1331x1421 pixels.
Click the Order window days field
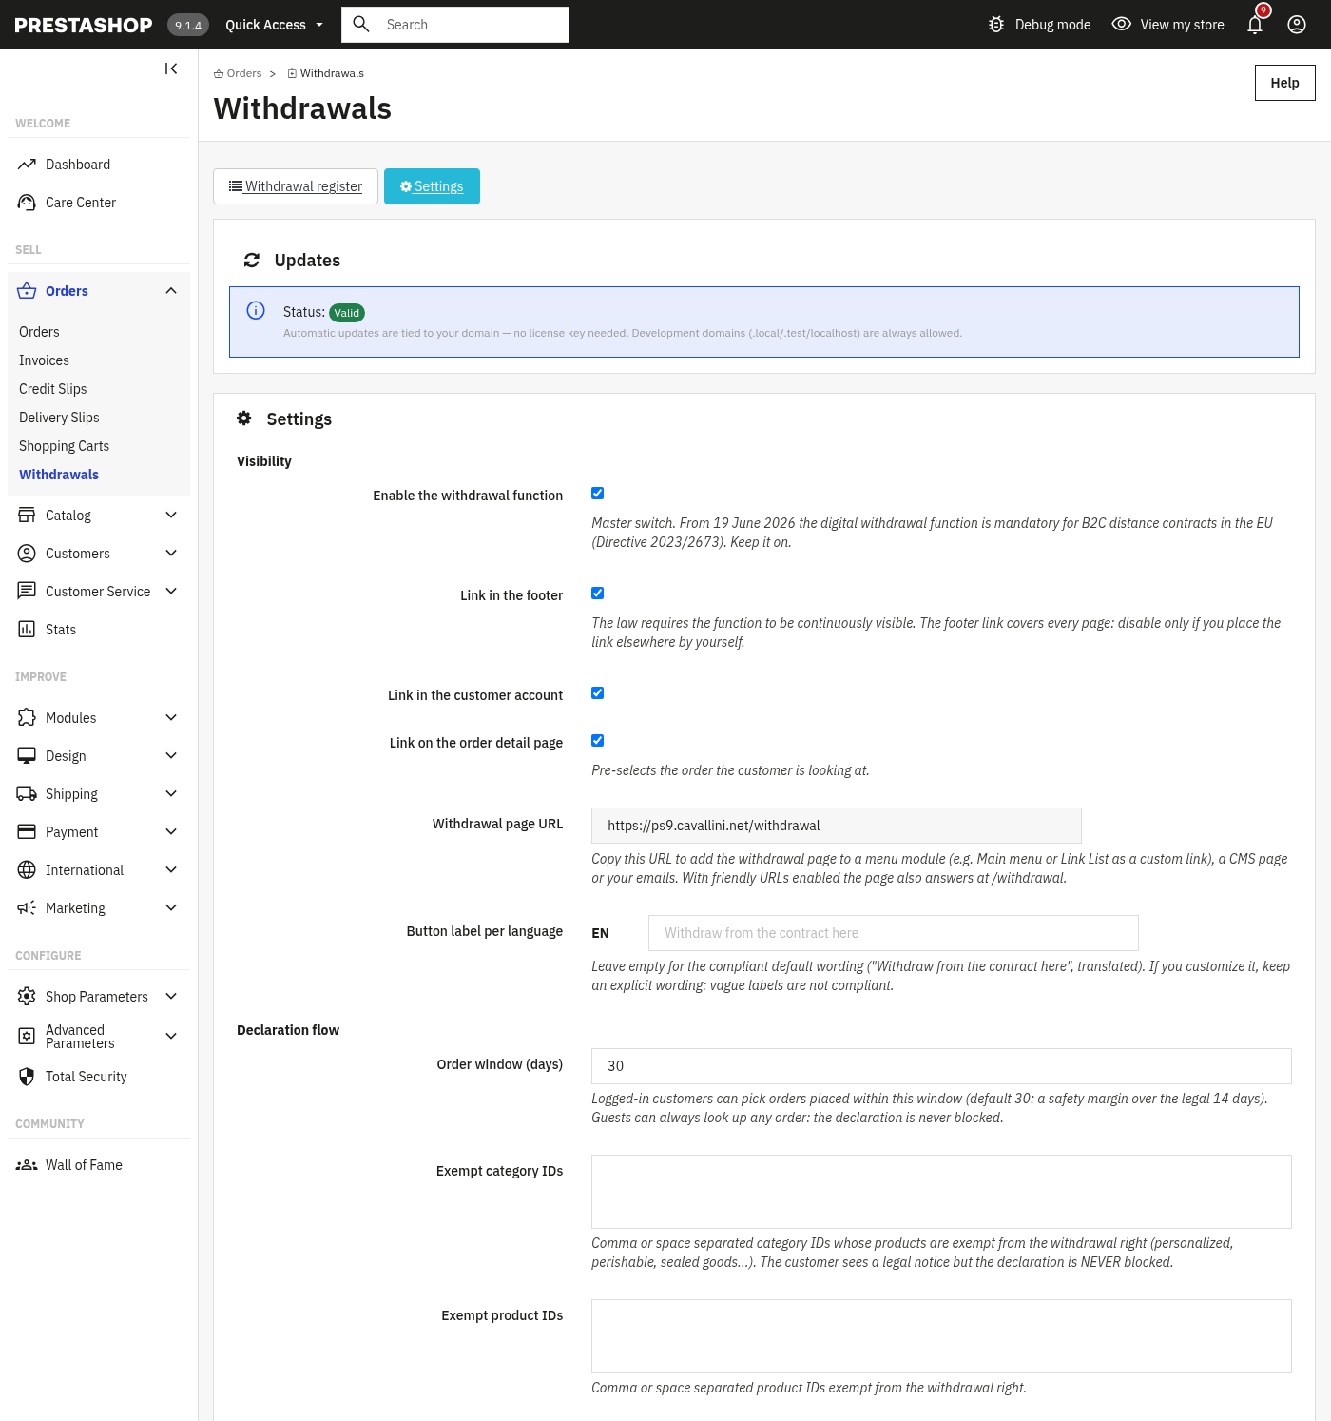tap(941, 1066)
